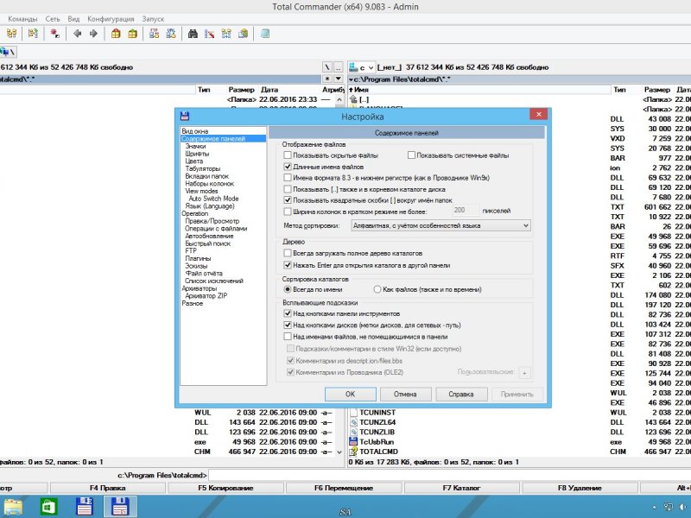Click the second toolbar icon with green arrow
Image resolution: width=691 pixels, height=518 pixels.
(33, 34)
